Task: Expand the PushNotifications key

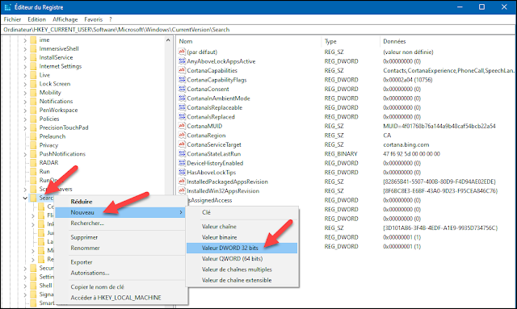Action: click(25, 154)
